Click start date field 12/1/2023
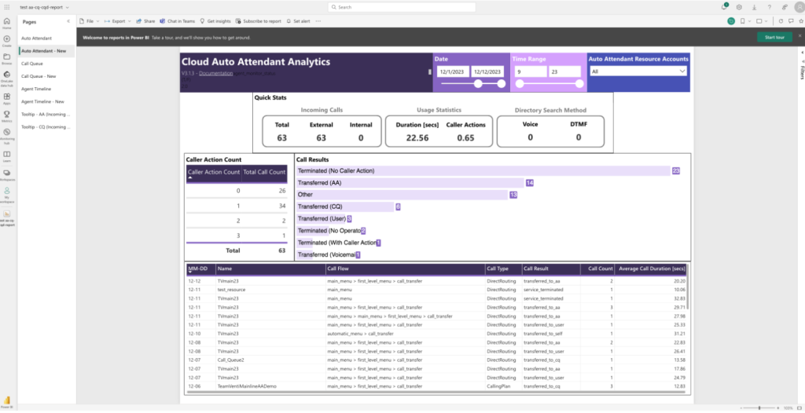805x413 pixels. pos(453,71)
